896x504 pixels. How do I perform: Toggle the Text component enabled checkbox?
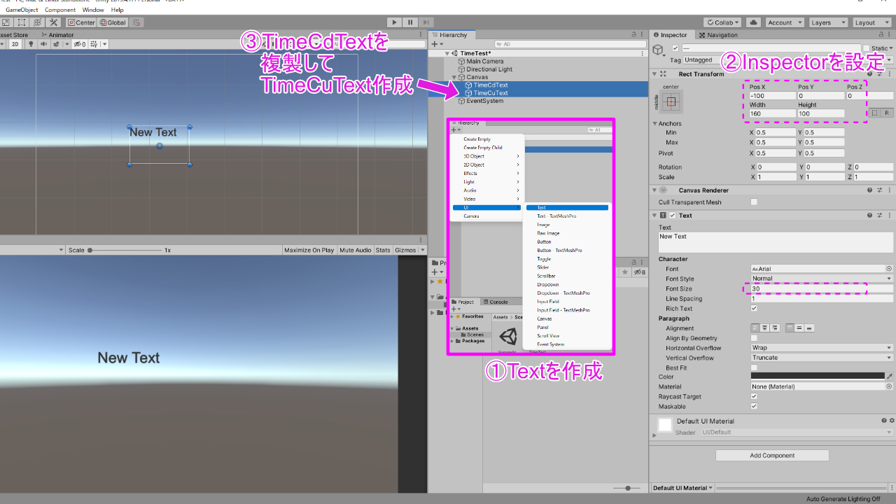click(x=673, y=216)
